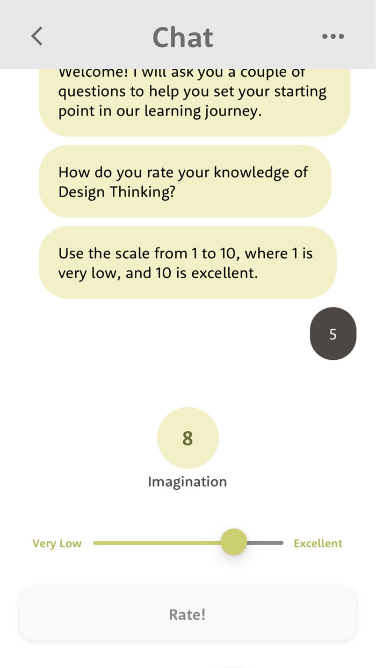This screenshot has width=376, height=668.
Task: Tap the 'Use the scale from 1 to 10' message bubble
Action: pos(187,263)
